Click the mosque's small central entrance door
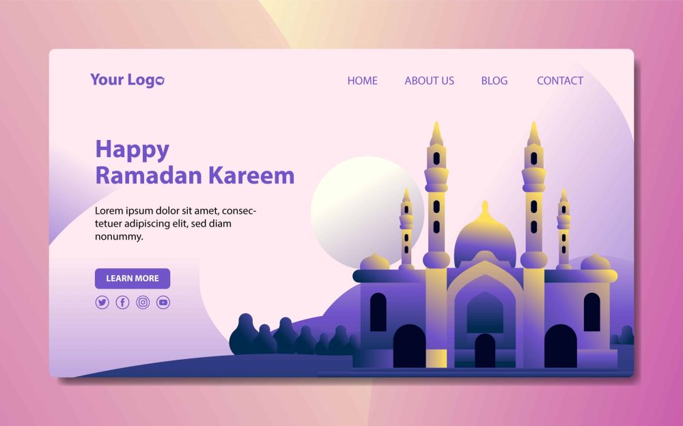 pos(485,351)
